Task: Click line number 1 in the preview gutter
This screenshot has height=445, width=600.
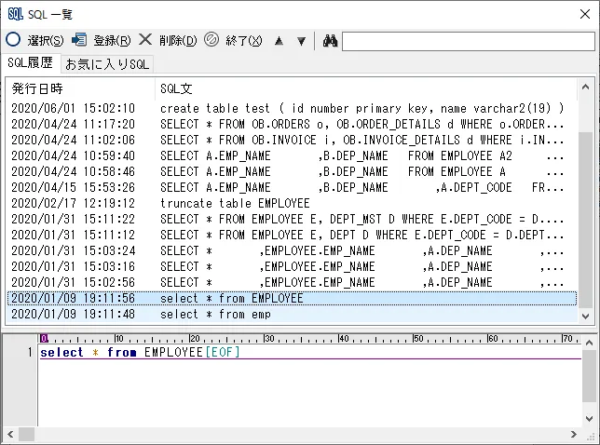Action: pos(30,352)
